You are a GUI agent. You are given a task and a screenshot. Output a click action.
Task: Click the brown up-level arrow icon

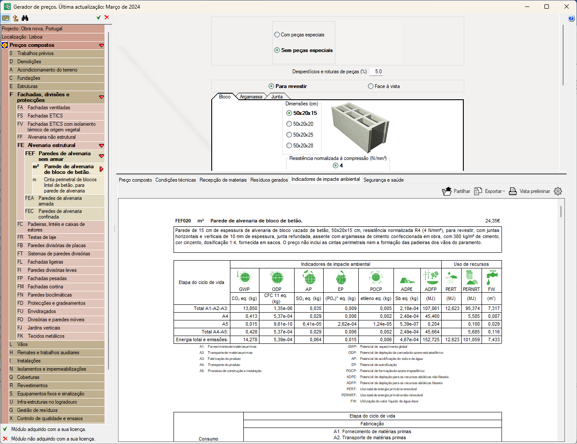point(16,18)
